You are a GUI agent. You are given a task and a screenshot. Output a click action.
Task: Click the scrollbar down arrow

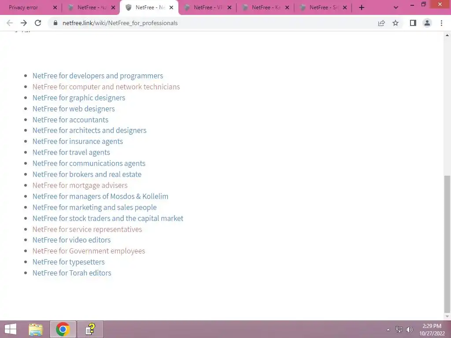[447, 316]
